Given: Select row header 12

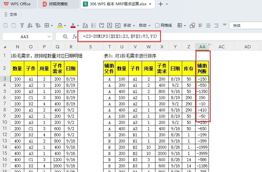Looking at the screenshot, I should (x=5, y=135).
